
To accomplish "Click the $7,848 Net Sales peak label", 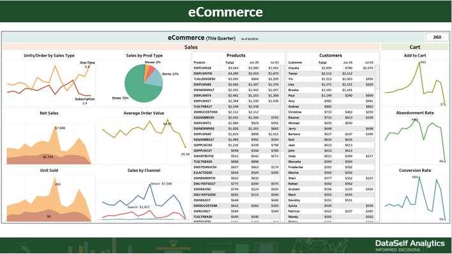I will point(60,128).
